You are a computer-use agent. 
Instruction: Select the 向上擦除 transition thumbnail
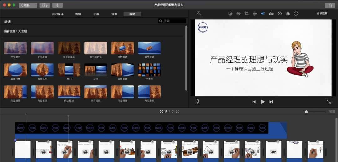coord(69,92)
